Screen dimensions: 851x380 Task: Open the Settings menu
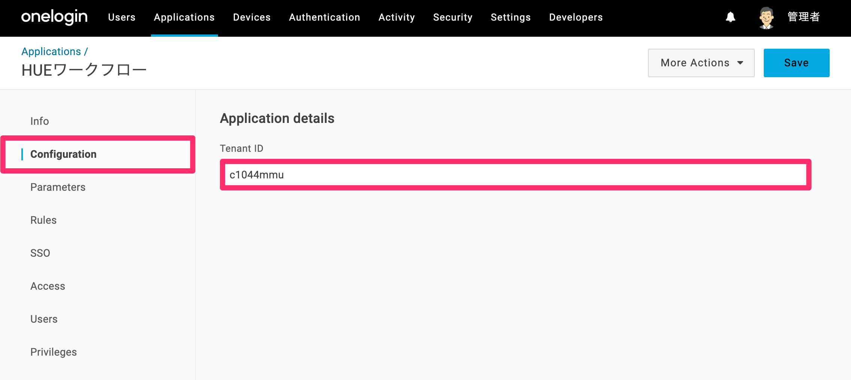(511, 17)
